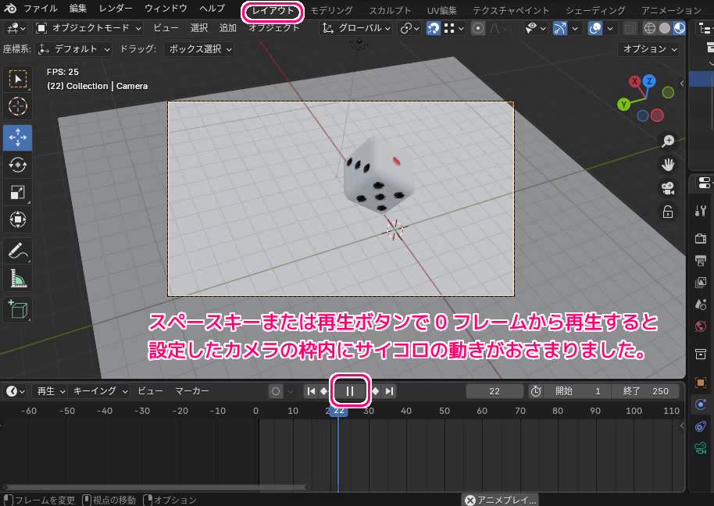Viewport: 714px width, 506px height.
Task: Pause the animation playback
Action: coord(350,391)
